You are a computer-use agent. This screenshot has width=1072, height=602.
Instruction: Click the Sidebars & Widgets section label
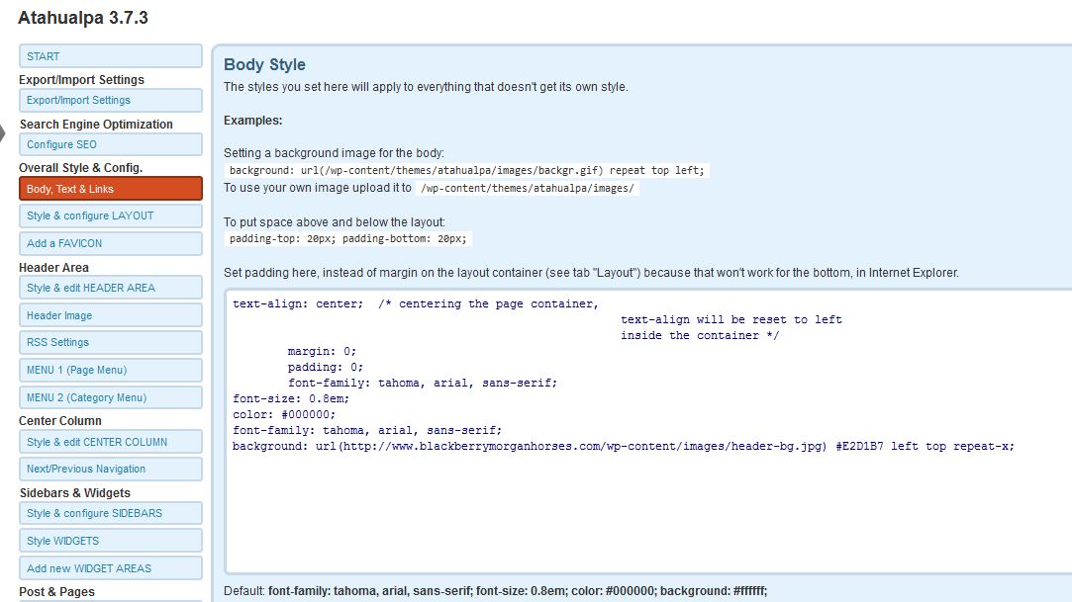click(x=74, y=493)
